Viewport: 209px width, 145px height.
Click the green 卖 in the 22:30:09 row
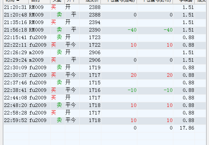coord(59,67)
